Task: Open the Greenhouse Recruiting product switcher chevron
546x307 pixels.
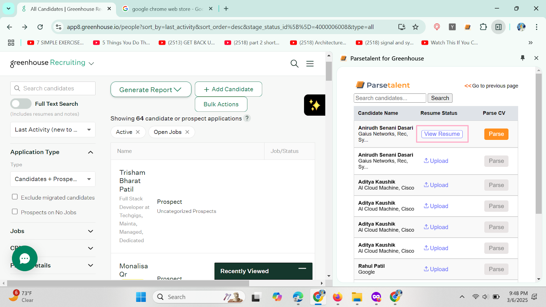Action: 91,63
